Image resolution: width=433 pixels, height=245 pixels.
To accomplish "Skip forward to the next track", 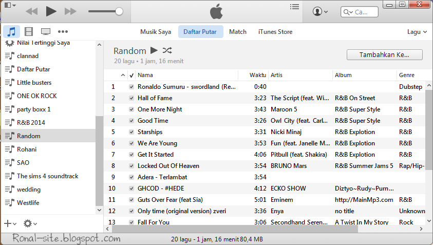I will tap(70, 12).
